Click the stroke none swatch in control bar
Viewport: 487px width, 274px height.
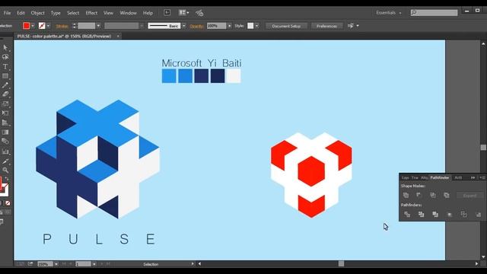42,26
